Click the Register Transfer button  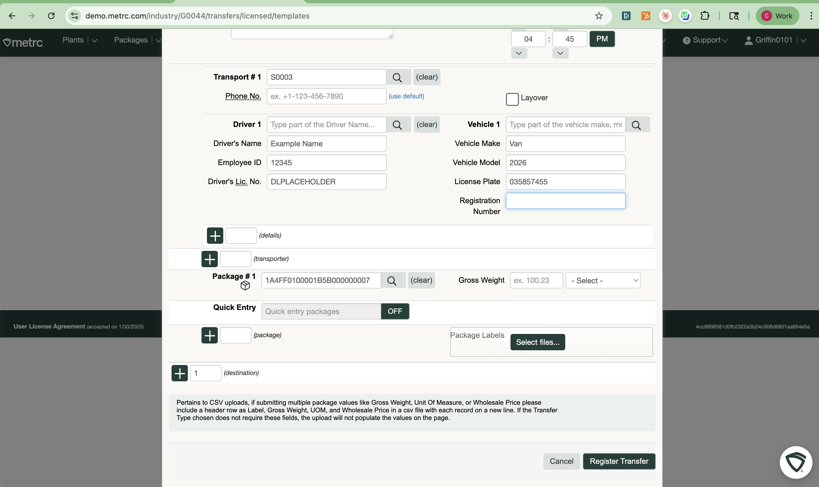[619, 461]
